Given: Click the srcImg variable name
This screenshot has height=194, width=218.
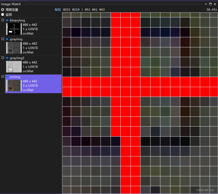Looking at the screenshot, I should coord(15,77).
